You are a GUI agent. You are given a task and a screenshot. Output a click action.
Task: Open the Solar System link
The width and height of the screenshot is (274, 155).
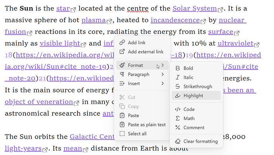[195, 8]
